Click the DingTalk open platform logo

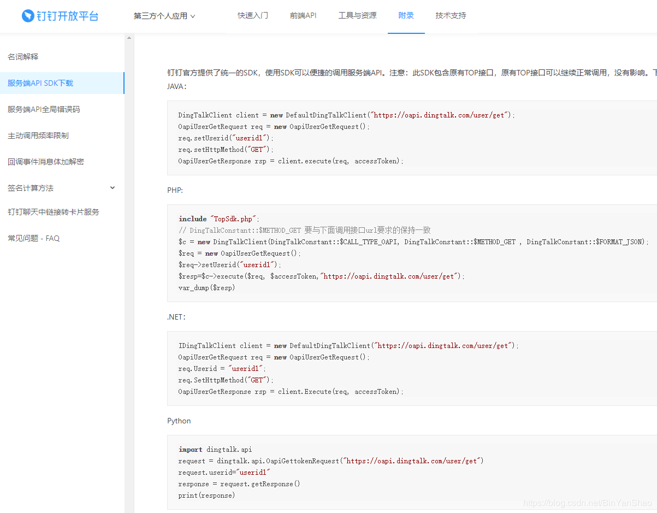point(60,16)
